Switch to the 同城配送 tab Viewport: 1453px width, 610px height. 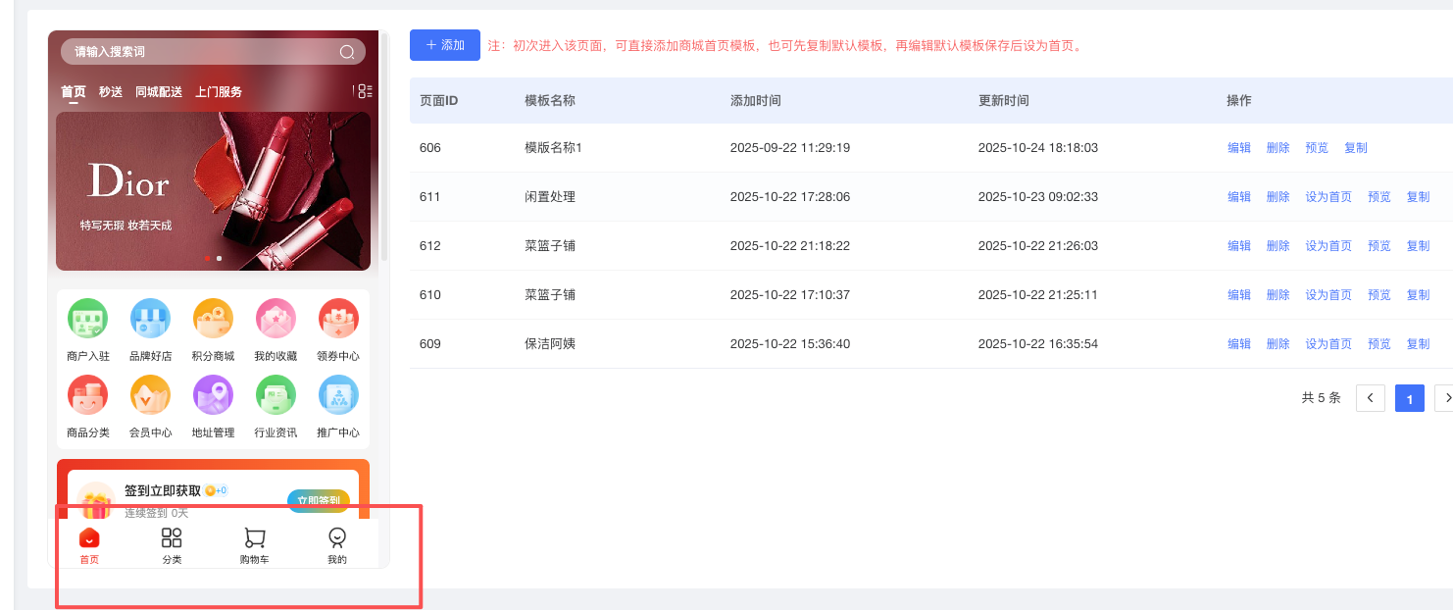pyautogui.click(x=159, y=92)
